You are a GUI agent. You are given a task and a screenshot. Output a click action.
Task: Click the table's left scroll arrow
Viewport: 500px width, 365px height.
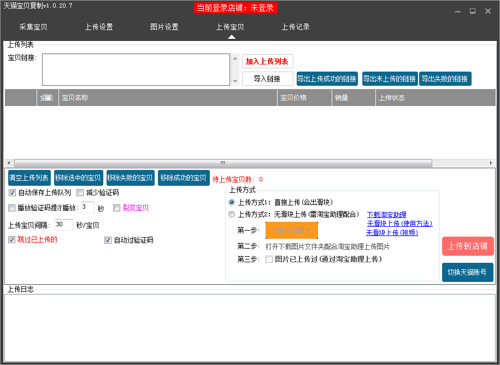(9, 163)
